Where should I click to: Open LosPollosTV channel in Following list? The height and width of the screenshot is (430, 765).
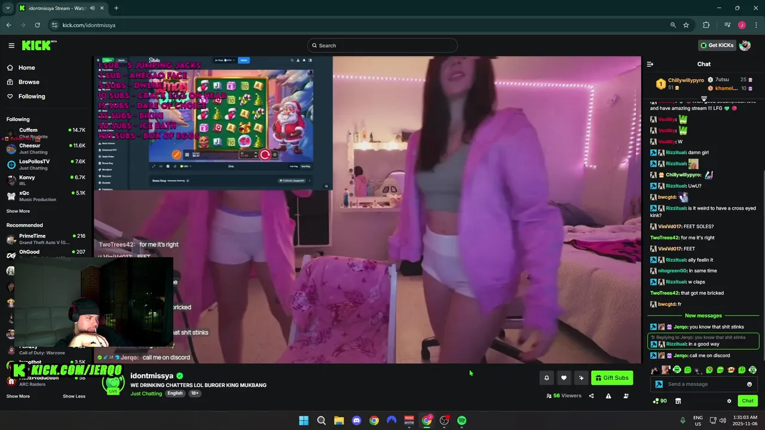45,164
